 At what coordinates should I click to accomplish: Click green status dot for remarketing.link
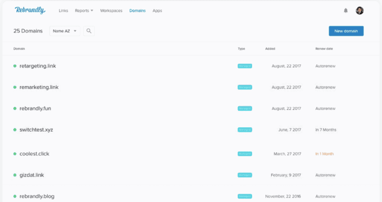coord(15,87)
